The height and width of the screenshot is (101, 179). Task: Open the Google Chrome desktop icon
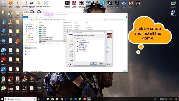point(11,14)
